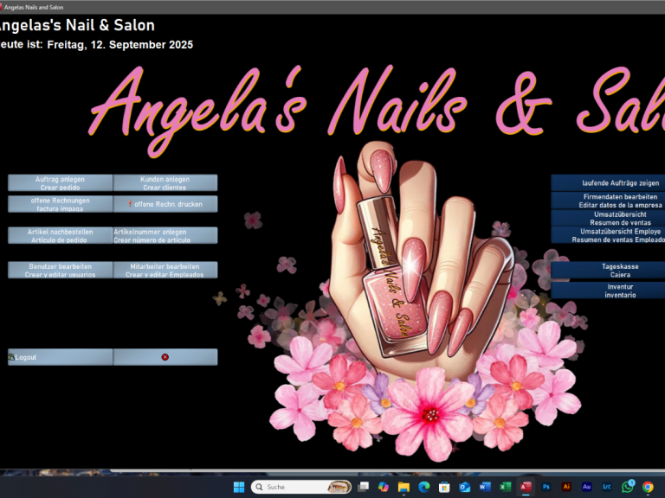This screenshot has width=665, height=498.
Task: Print open invoices via offene Rechn. drucken
Action: point(165,204)
